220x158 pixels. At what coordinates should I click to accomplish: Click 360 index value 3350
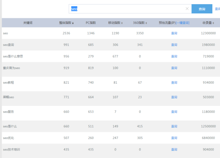click(x=140, y=33)
